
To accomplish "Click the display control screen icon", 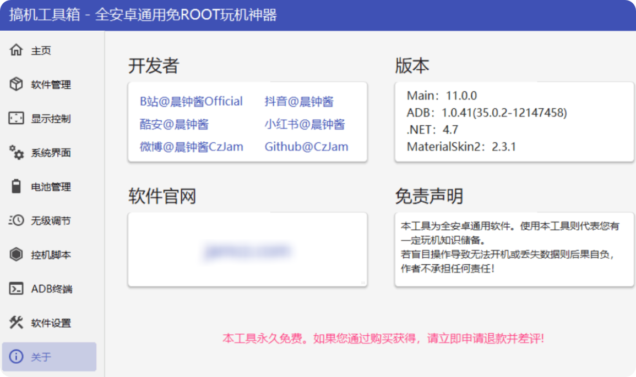I will pos(17,119).
